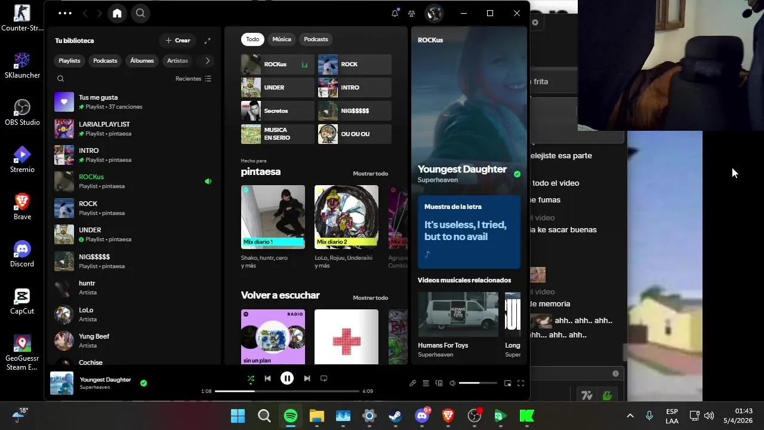This screenshot has height=430, width=764.
Task: Open the Secretos tile
Action: coord(278,111)
